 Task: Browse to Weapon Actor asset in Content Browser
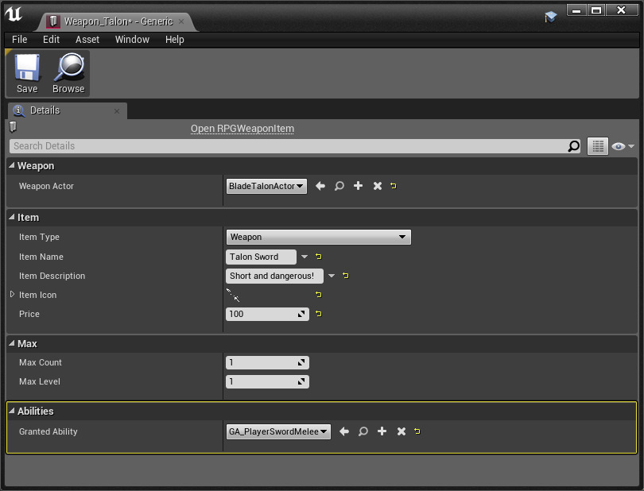(339, 186)
